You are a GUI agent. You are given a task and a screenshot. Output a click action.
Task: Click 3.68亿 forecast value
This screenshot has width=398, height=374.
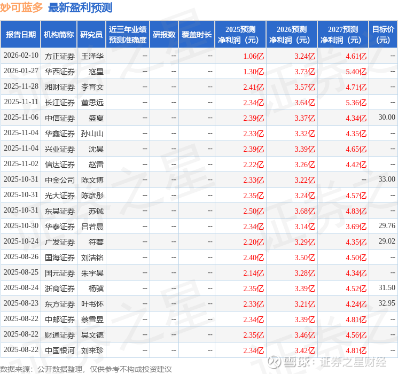pyautogui.click(x=305, y=211)
